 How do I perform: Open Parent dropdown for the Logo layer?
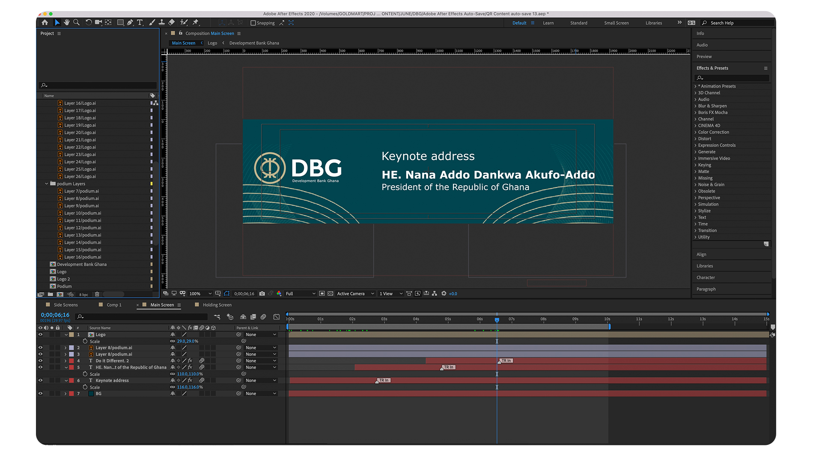click(x=261, y=335)
